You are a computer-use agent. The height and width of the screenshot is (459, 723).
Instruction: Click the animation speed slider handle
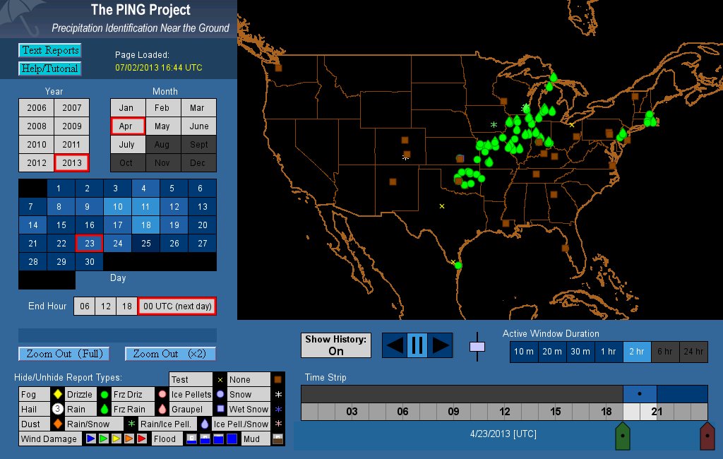click(x=478, y=347)
